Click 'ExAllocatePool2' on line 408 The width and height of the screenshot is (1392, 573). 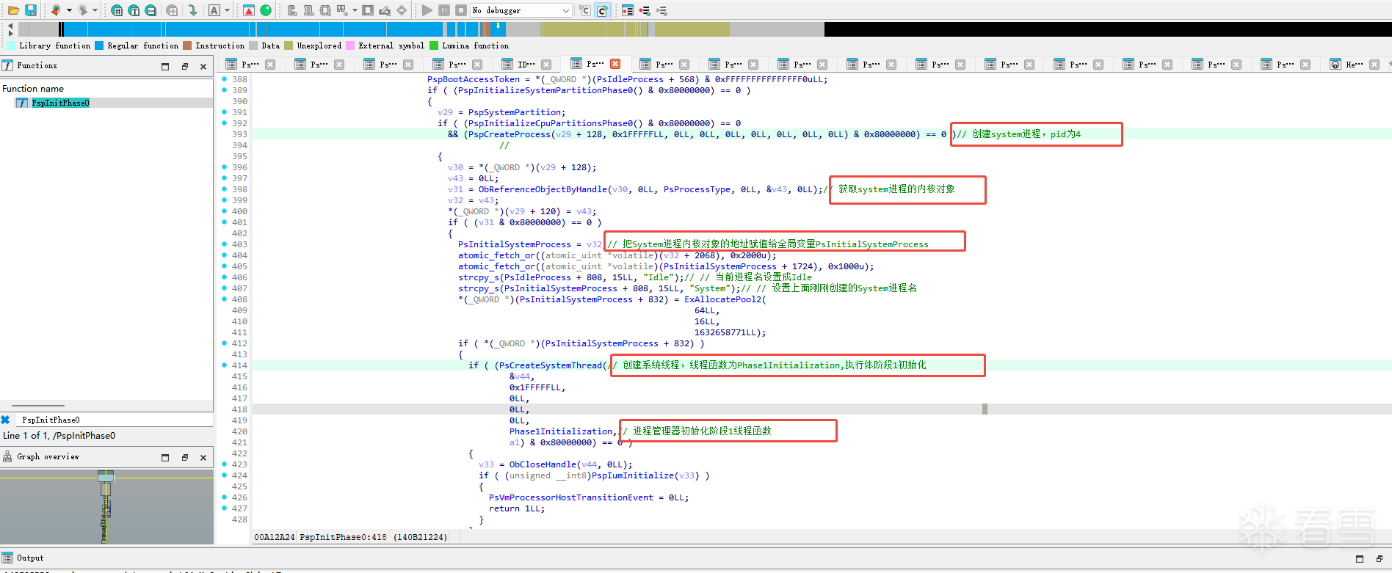tap(722, 299)
